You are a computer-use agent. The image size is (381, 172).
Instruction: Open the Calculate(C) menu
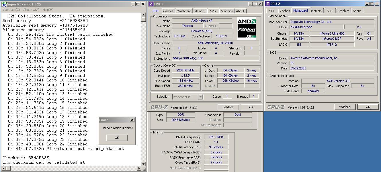[x=11, y=10]
